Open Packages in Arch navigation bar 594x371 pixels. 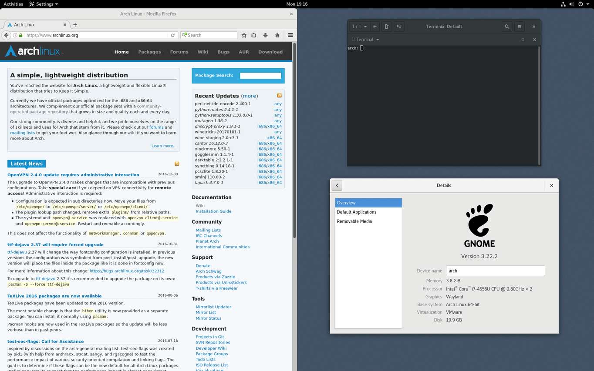click(x=149, y=52)
